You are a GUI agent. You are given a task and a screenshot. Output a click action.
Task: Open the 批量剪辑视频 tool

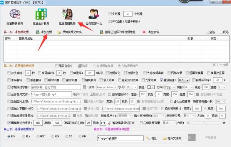(x=67, y=17)
